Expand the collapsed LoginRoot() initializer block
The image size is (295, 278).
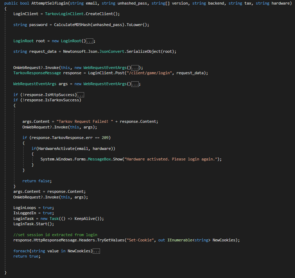point(89,41)
